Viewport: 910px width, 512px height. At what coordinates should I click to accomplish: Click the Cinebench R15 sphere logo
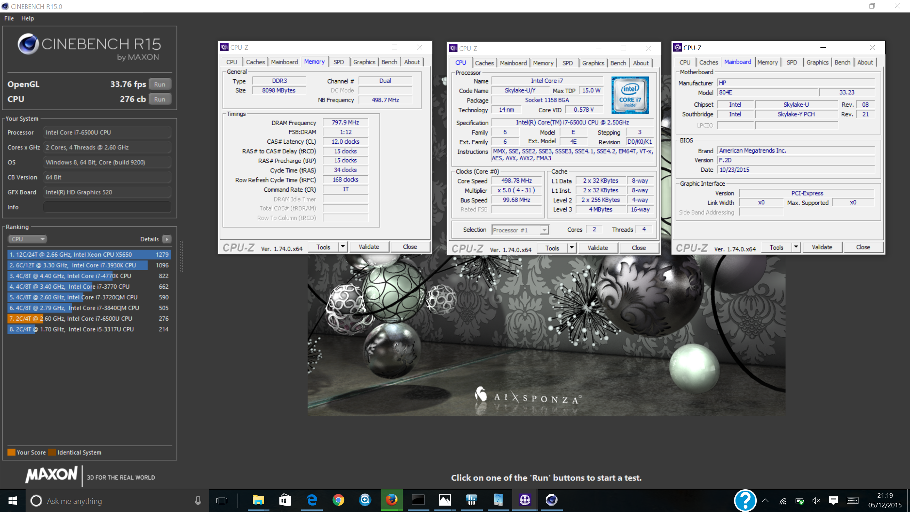click(28, 44)
